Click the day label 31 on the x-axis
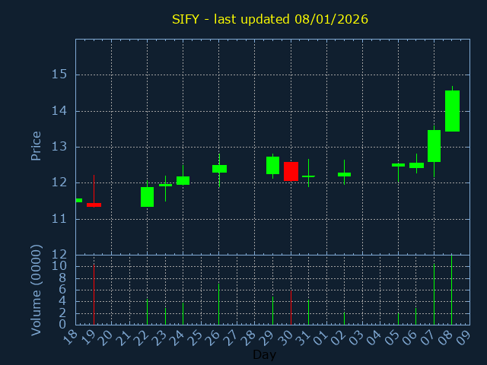Image resolution: width=487 pixels, height=365 pixels. click(x=303, y=336)
